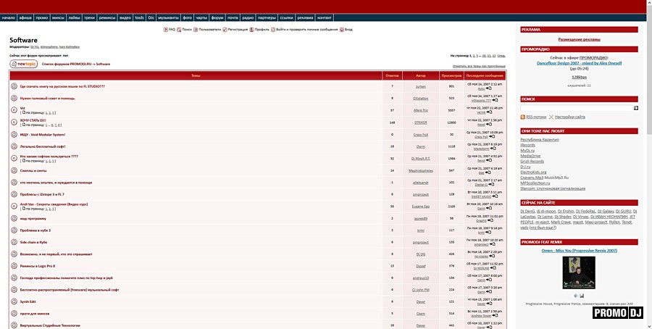
Task: Open the контакт menu item
Action: 325,17
